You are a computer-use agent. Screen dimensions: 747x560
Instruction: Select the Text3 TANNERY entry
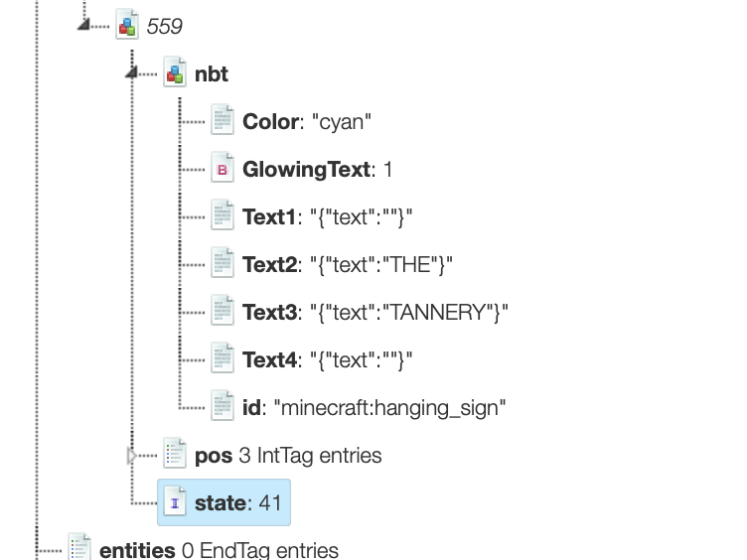tap(375, 313)
